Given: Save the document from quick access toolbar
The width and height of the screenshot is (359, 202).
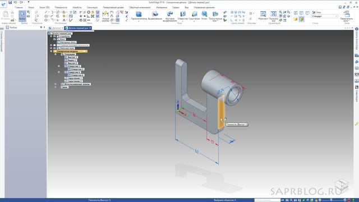Looking at the screenshot, I should [x=10, y=2].
